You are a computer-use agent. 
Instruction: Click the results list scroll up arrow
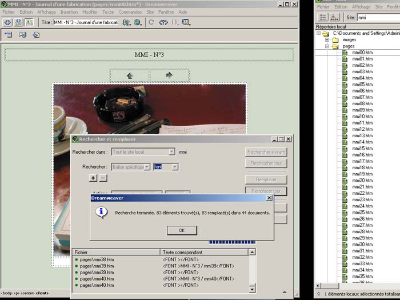click(x=252, y=252)
